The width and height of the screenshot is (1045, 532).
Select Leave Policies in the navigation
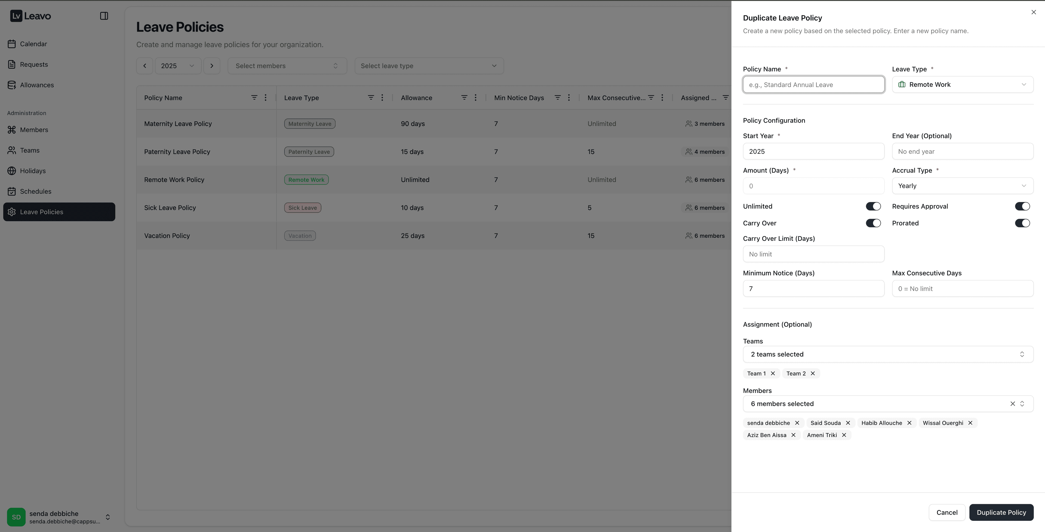click(42, 211)
